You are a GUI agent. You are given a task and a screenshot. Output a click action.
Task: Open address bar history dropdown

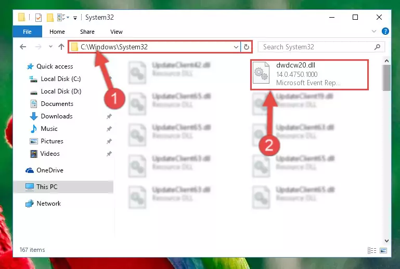tap(236, 47)
